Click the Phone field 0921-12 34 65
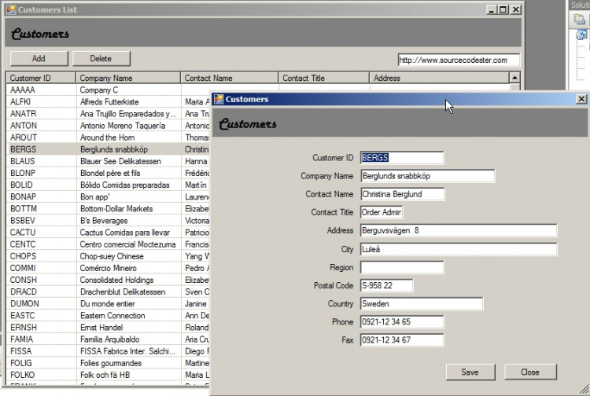 [x=402, y=322]
